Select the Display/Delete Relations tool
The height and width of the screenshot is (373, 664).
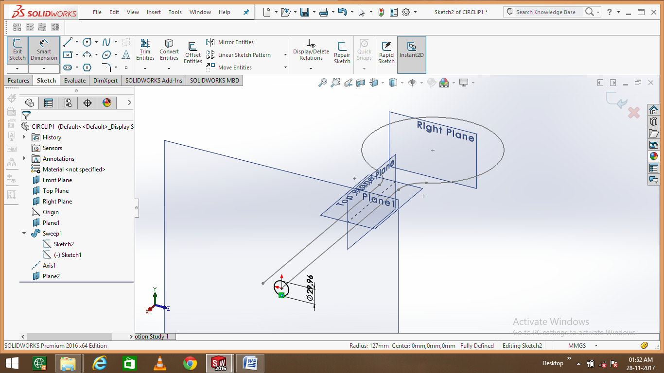[311, 50]
